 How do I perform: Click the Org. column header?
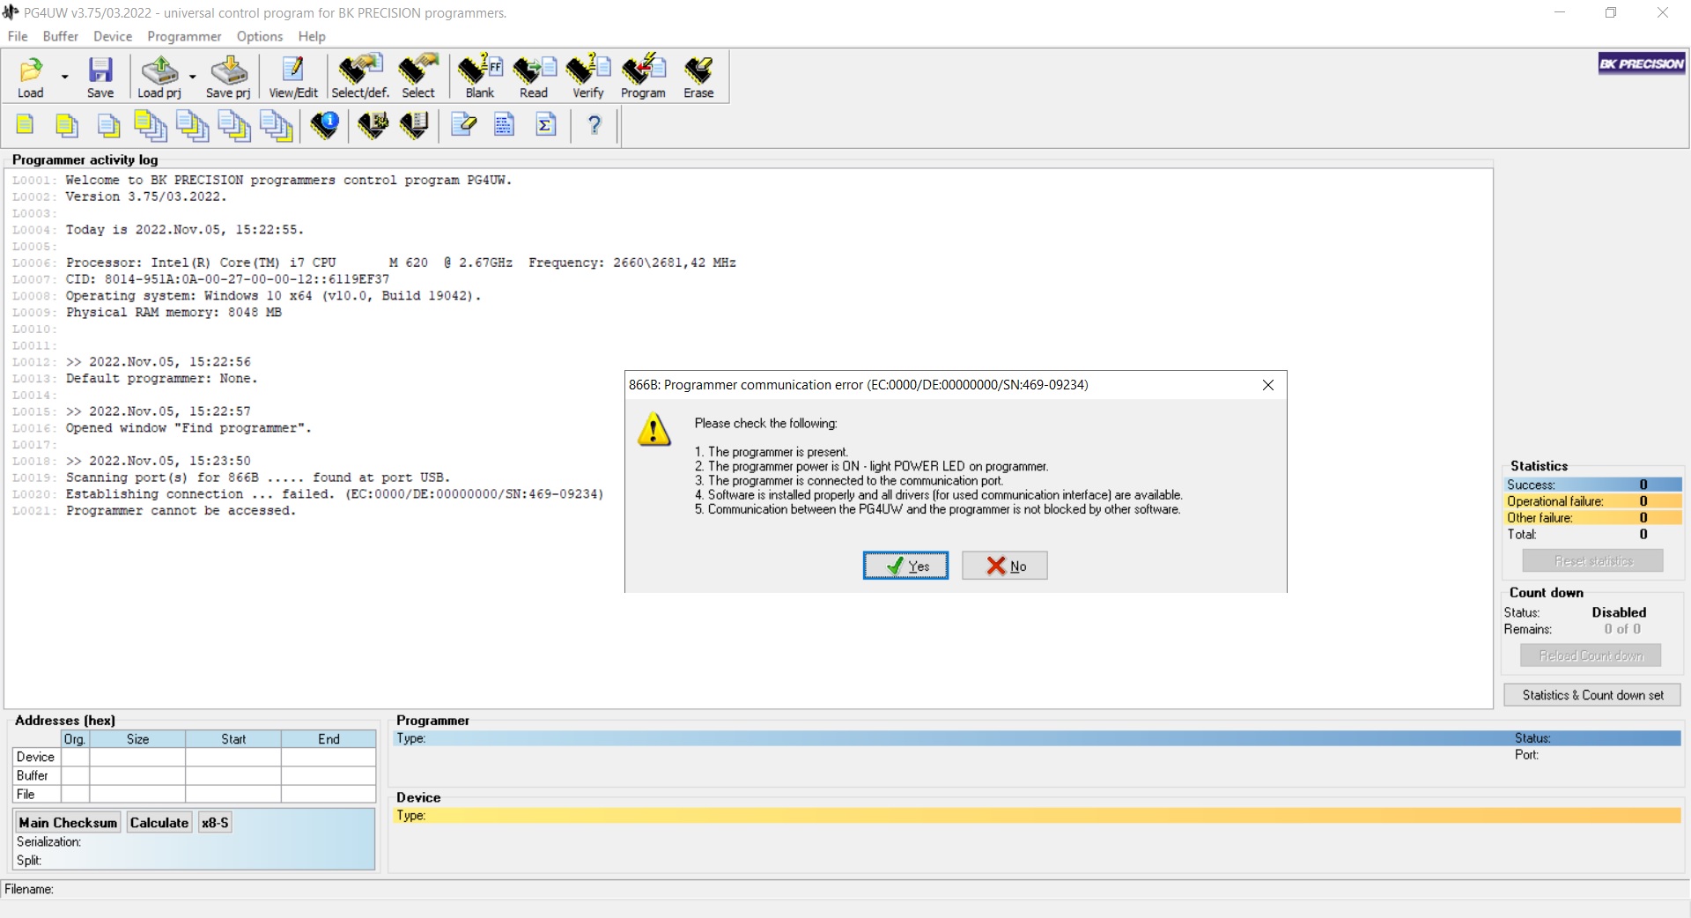pyautogui.click(x=75, y=739)
